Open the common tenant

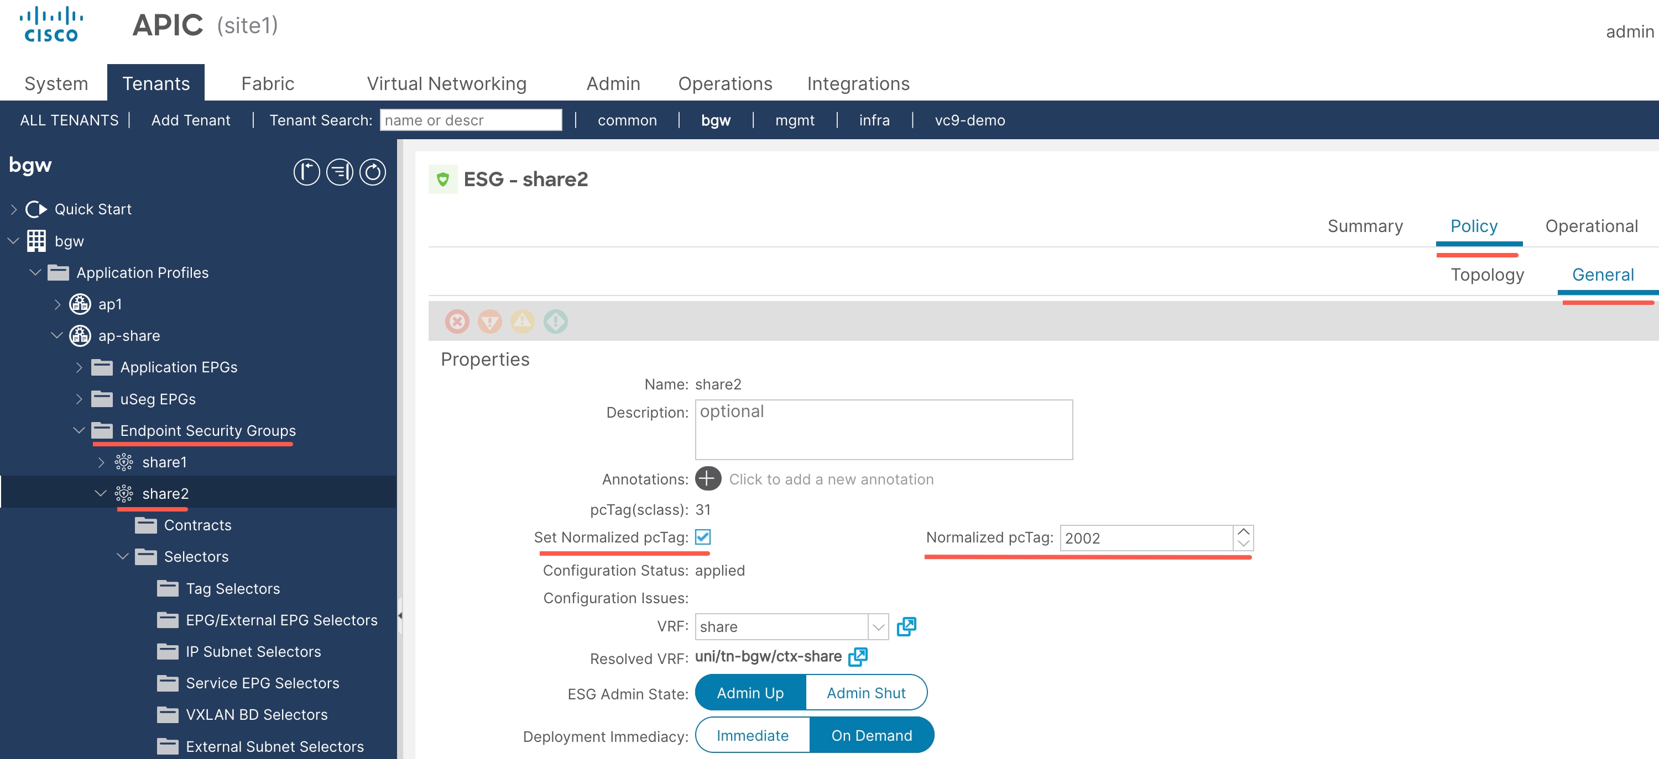[x=627, y=120]
